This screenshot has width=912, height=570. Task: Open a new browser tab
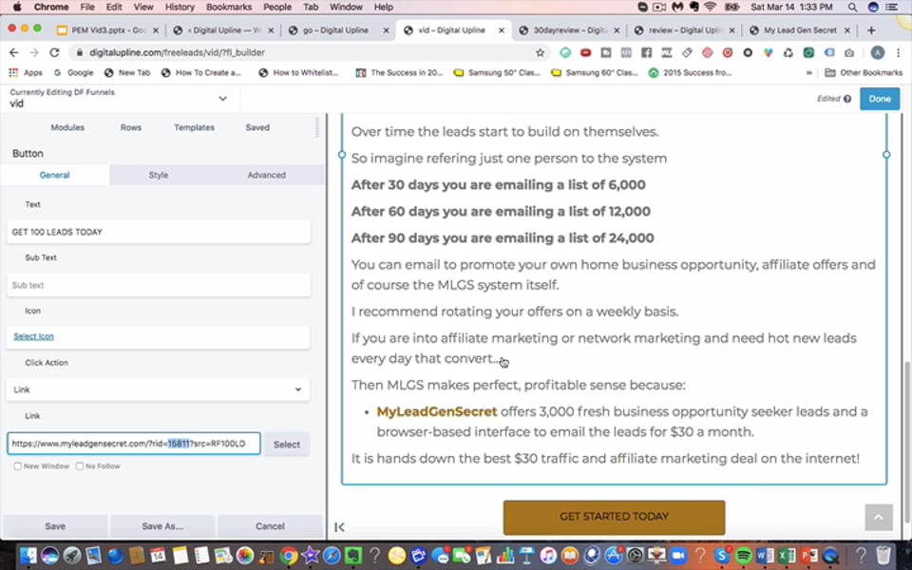point(871,30)
